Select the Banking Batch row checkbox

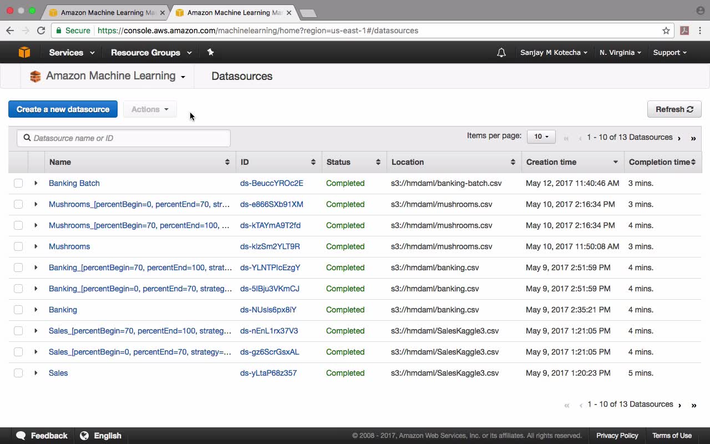click(x=18, y=183)
